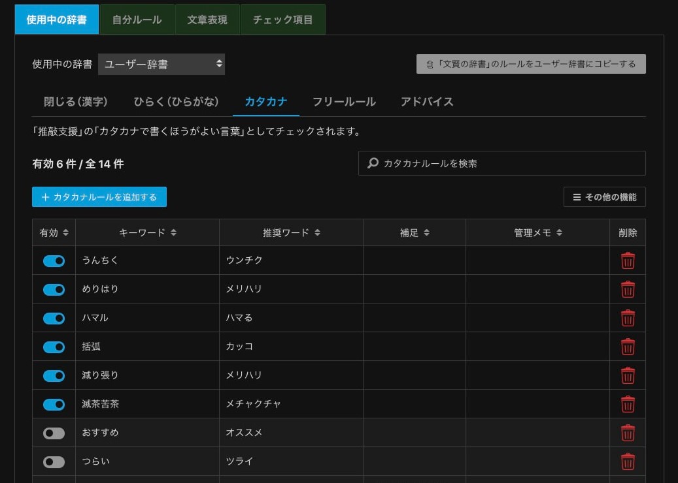Remove the つらい rule with its delete icon
678x483 pixels.
click(627, 461)
